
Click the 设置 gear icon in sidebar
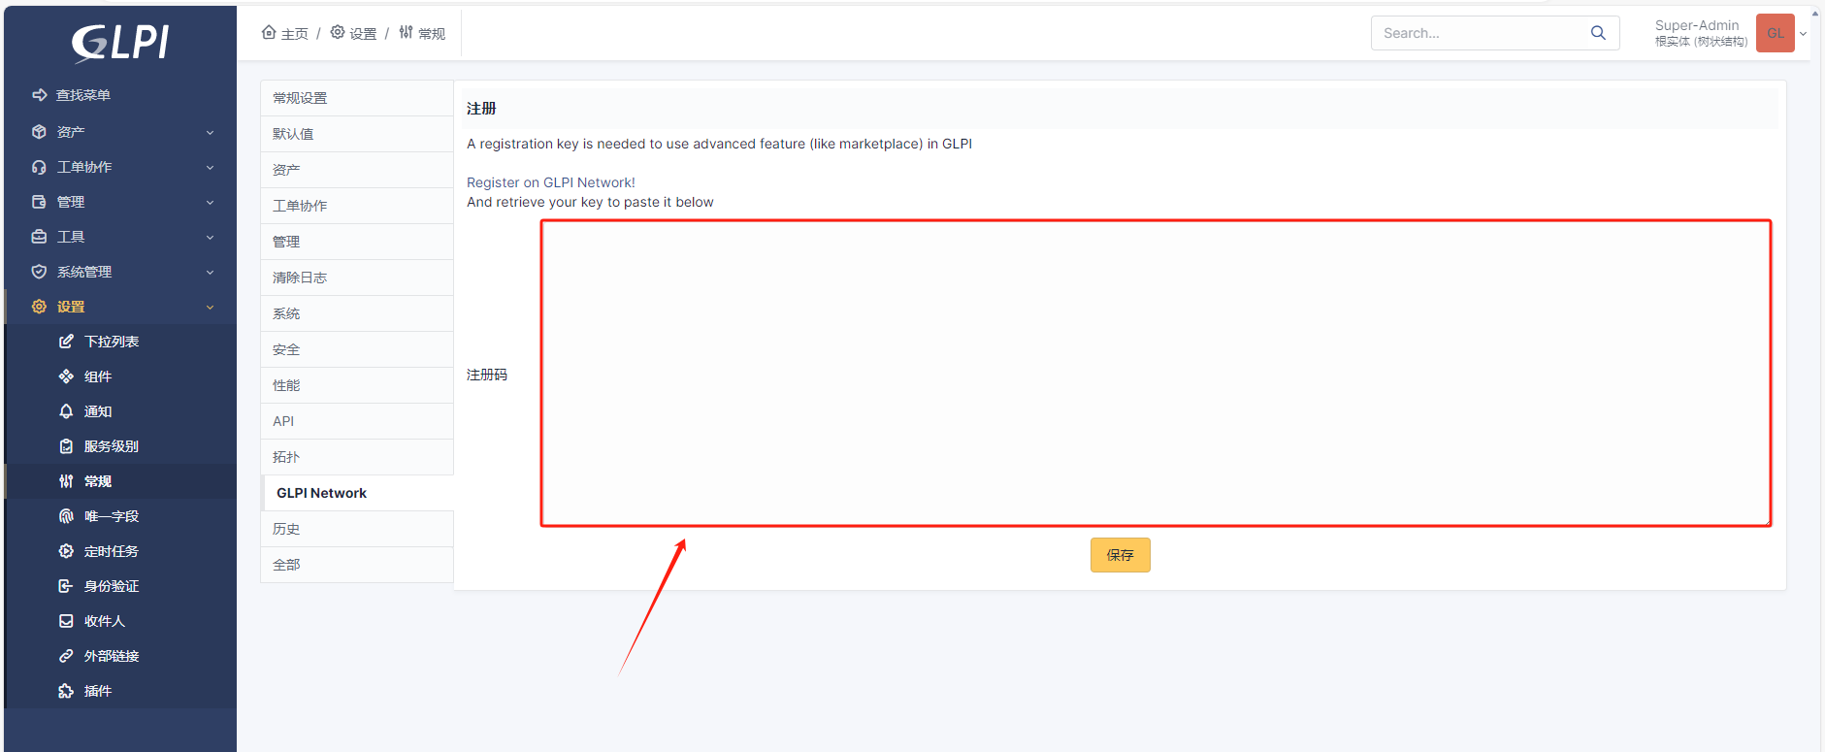[39, 307]
